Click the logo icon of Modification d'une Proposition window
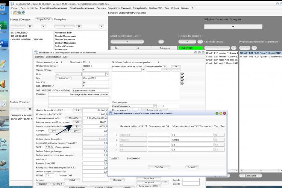 point(36,53)
